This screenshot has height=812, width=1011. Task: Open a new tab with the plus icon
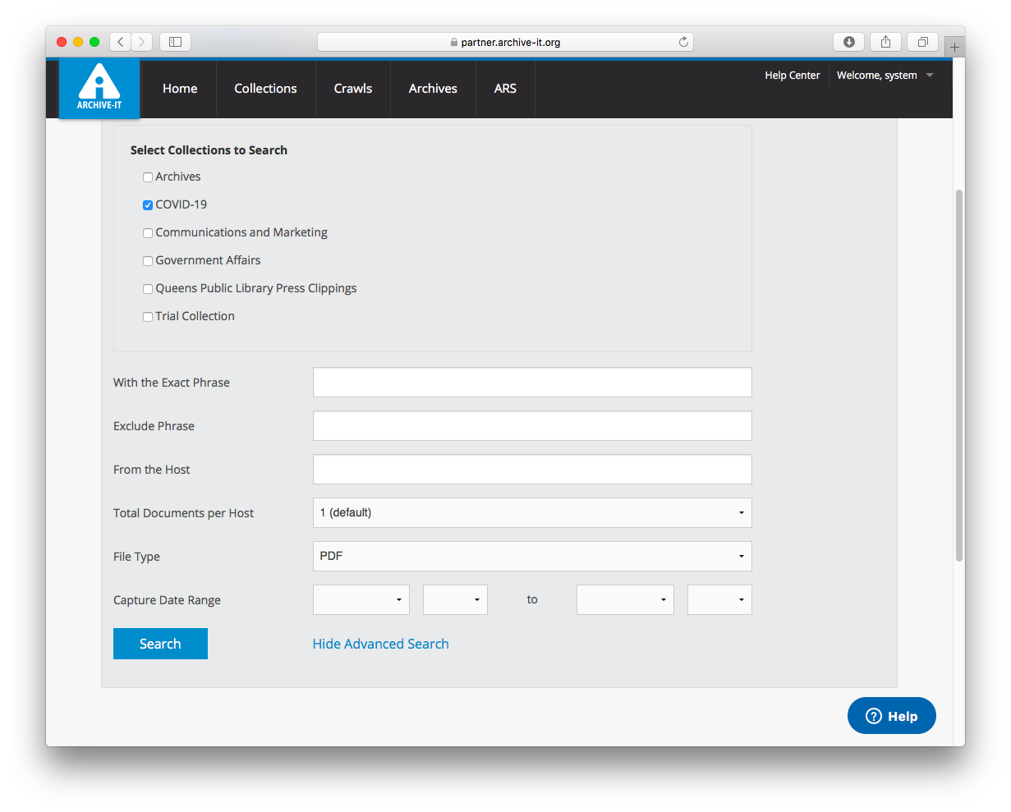(x=954, y=47)
